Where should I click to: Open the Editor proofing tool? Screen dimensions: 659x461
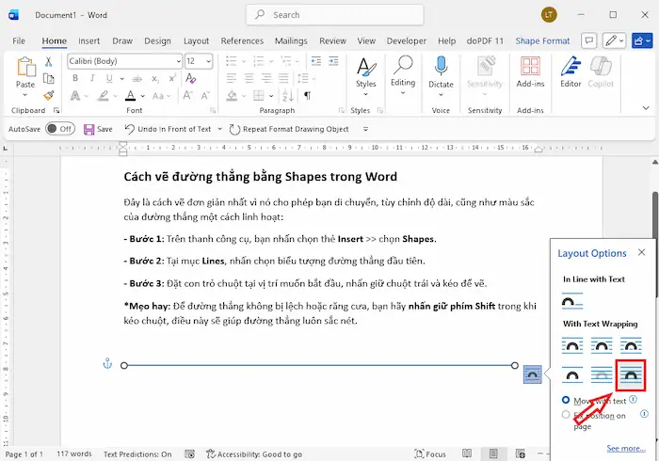571,72
